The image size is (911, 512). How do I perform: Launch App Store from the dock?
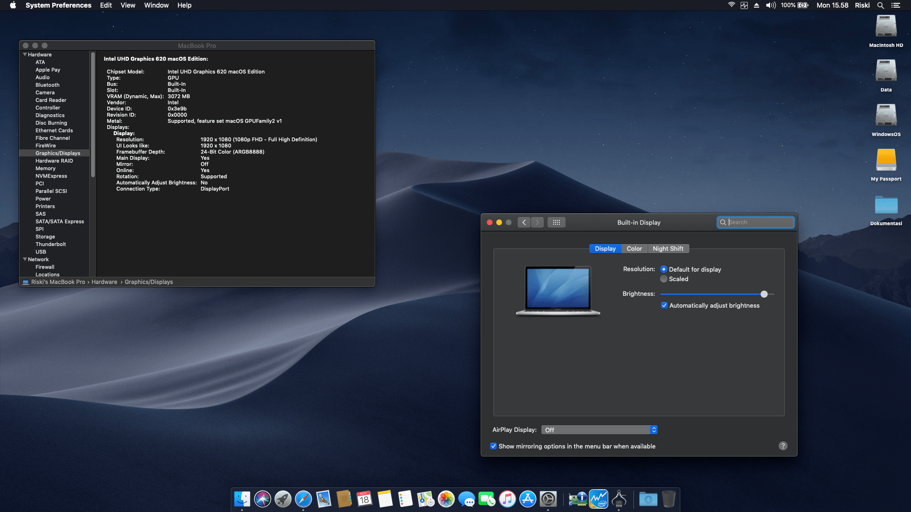click(528, 499)
